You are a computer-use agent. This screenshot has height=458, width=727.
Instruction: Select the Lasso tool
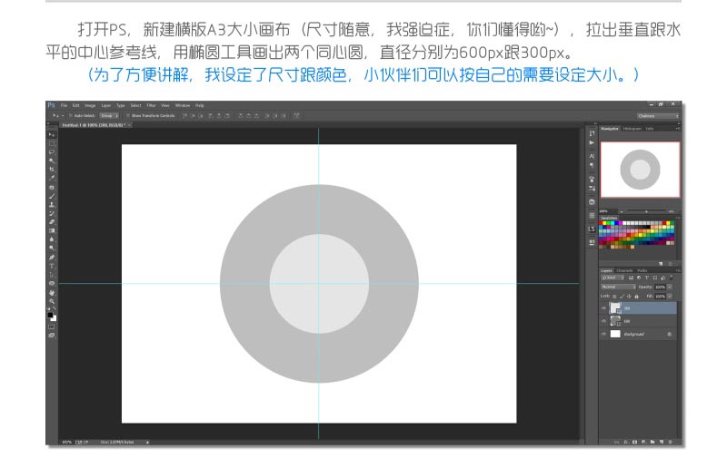pos(52,151)
